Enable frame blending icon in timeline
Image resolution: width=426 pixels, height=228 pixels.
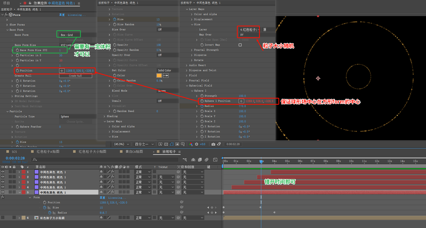coord(200,160)
